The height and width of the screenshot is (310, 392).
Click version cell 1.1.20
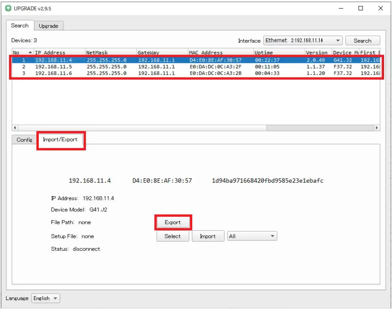[316, 73]
